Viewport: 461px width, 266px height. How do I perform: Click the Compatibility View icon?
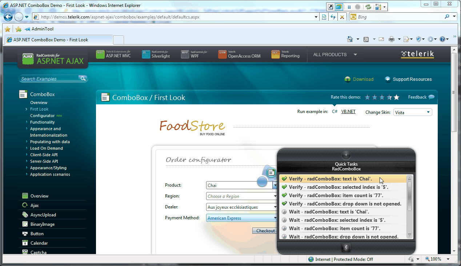(x=324, y=17)
